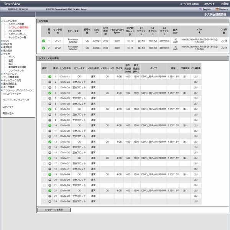Check the selection box for DIMM-1A

click(44, 77)
